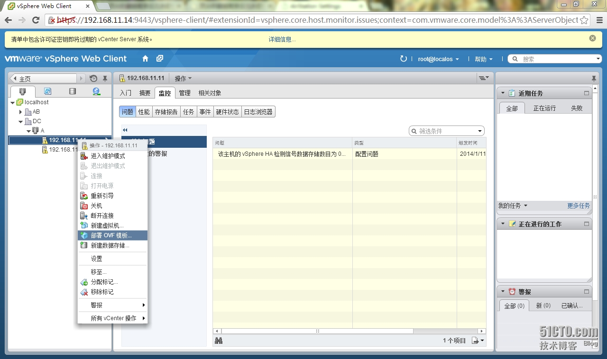Click the binoculars find icon below the issues table
This screenshot has width=607, height=359.
(x=219, y=341)
